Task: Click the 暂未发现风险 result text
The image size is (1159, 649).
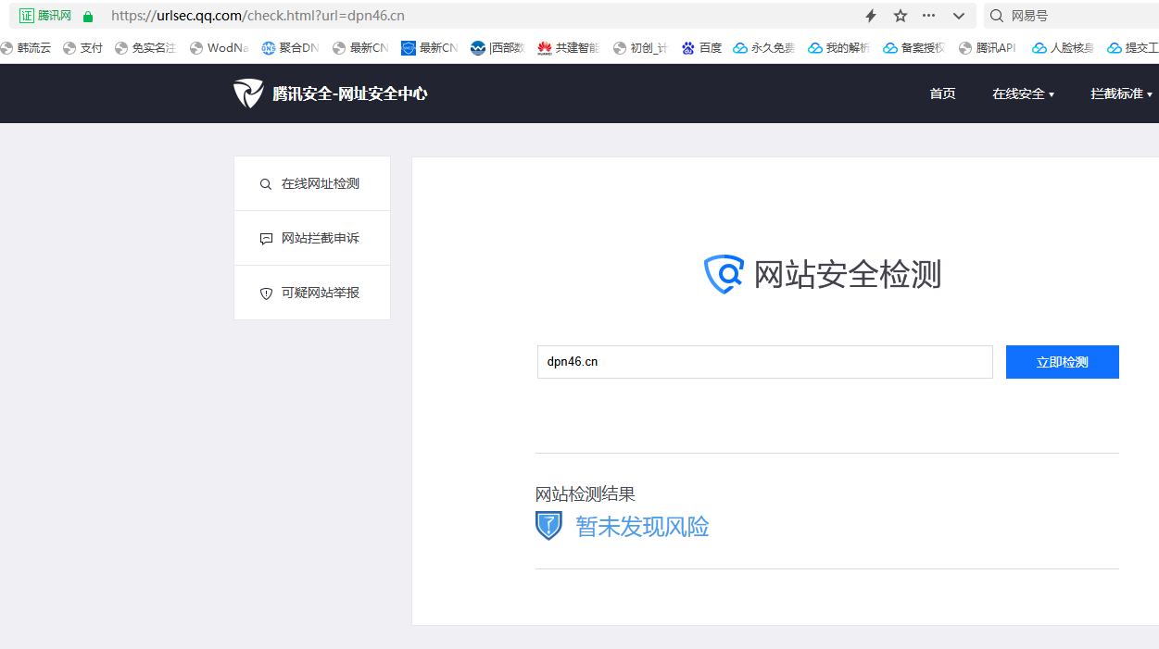Action: coord(643,527)
